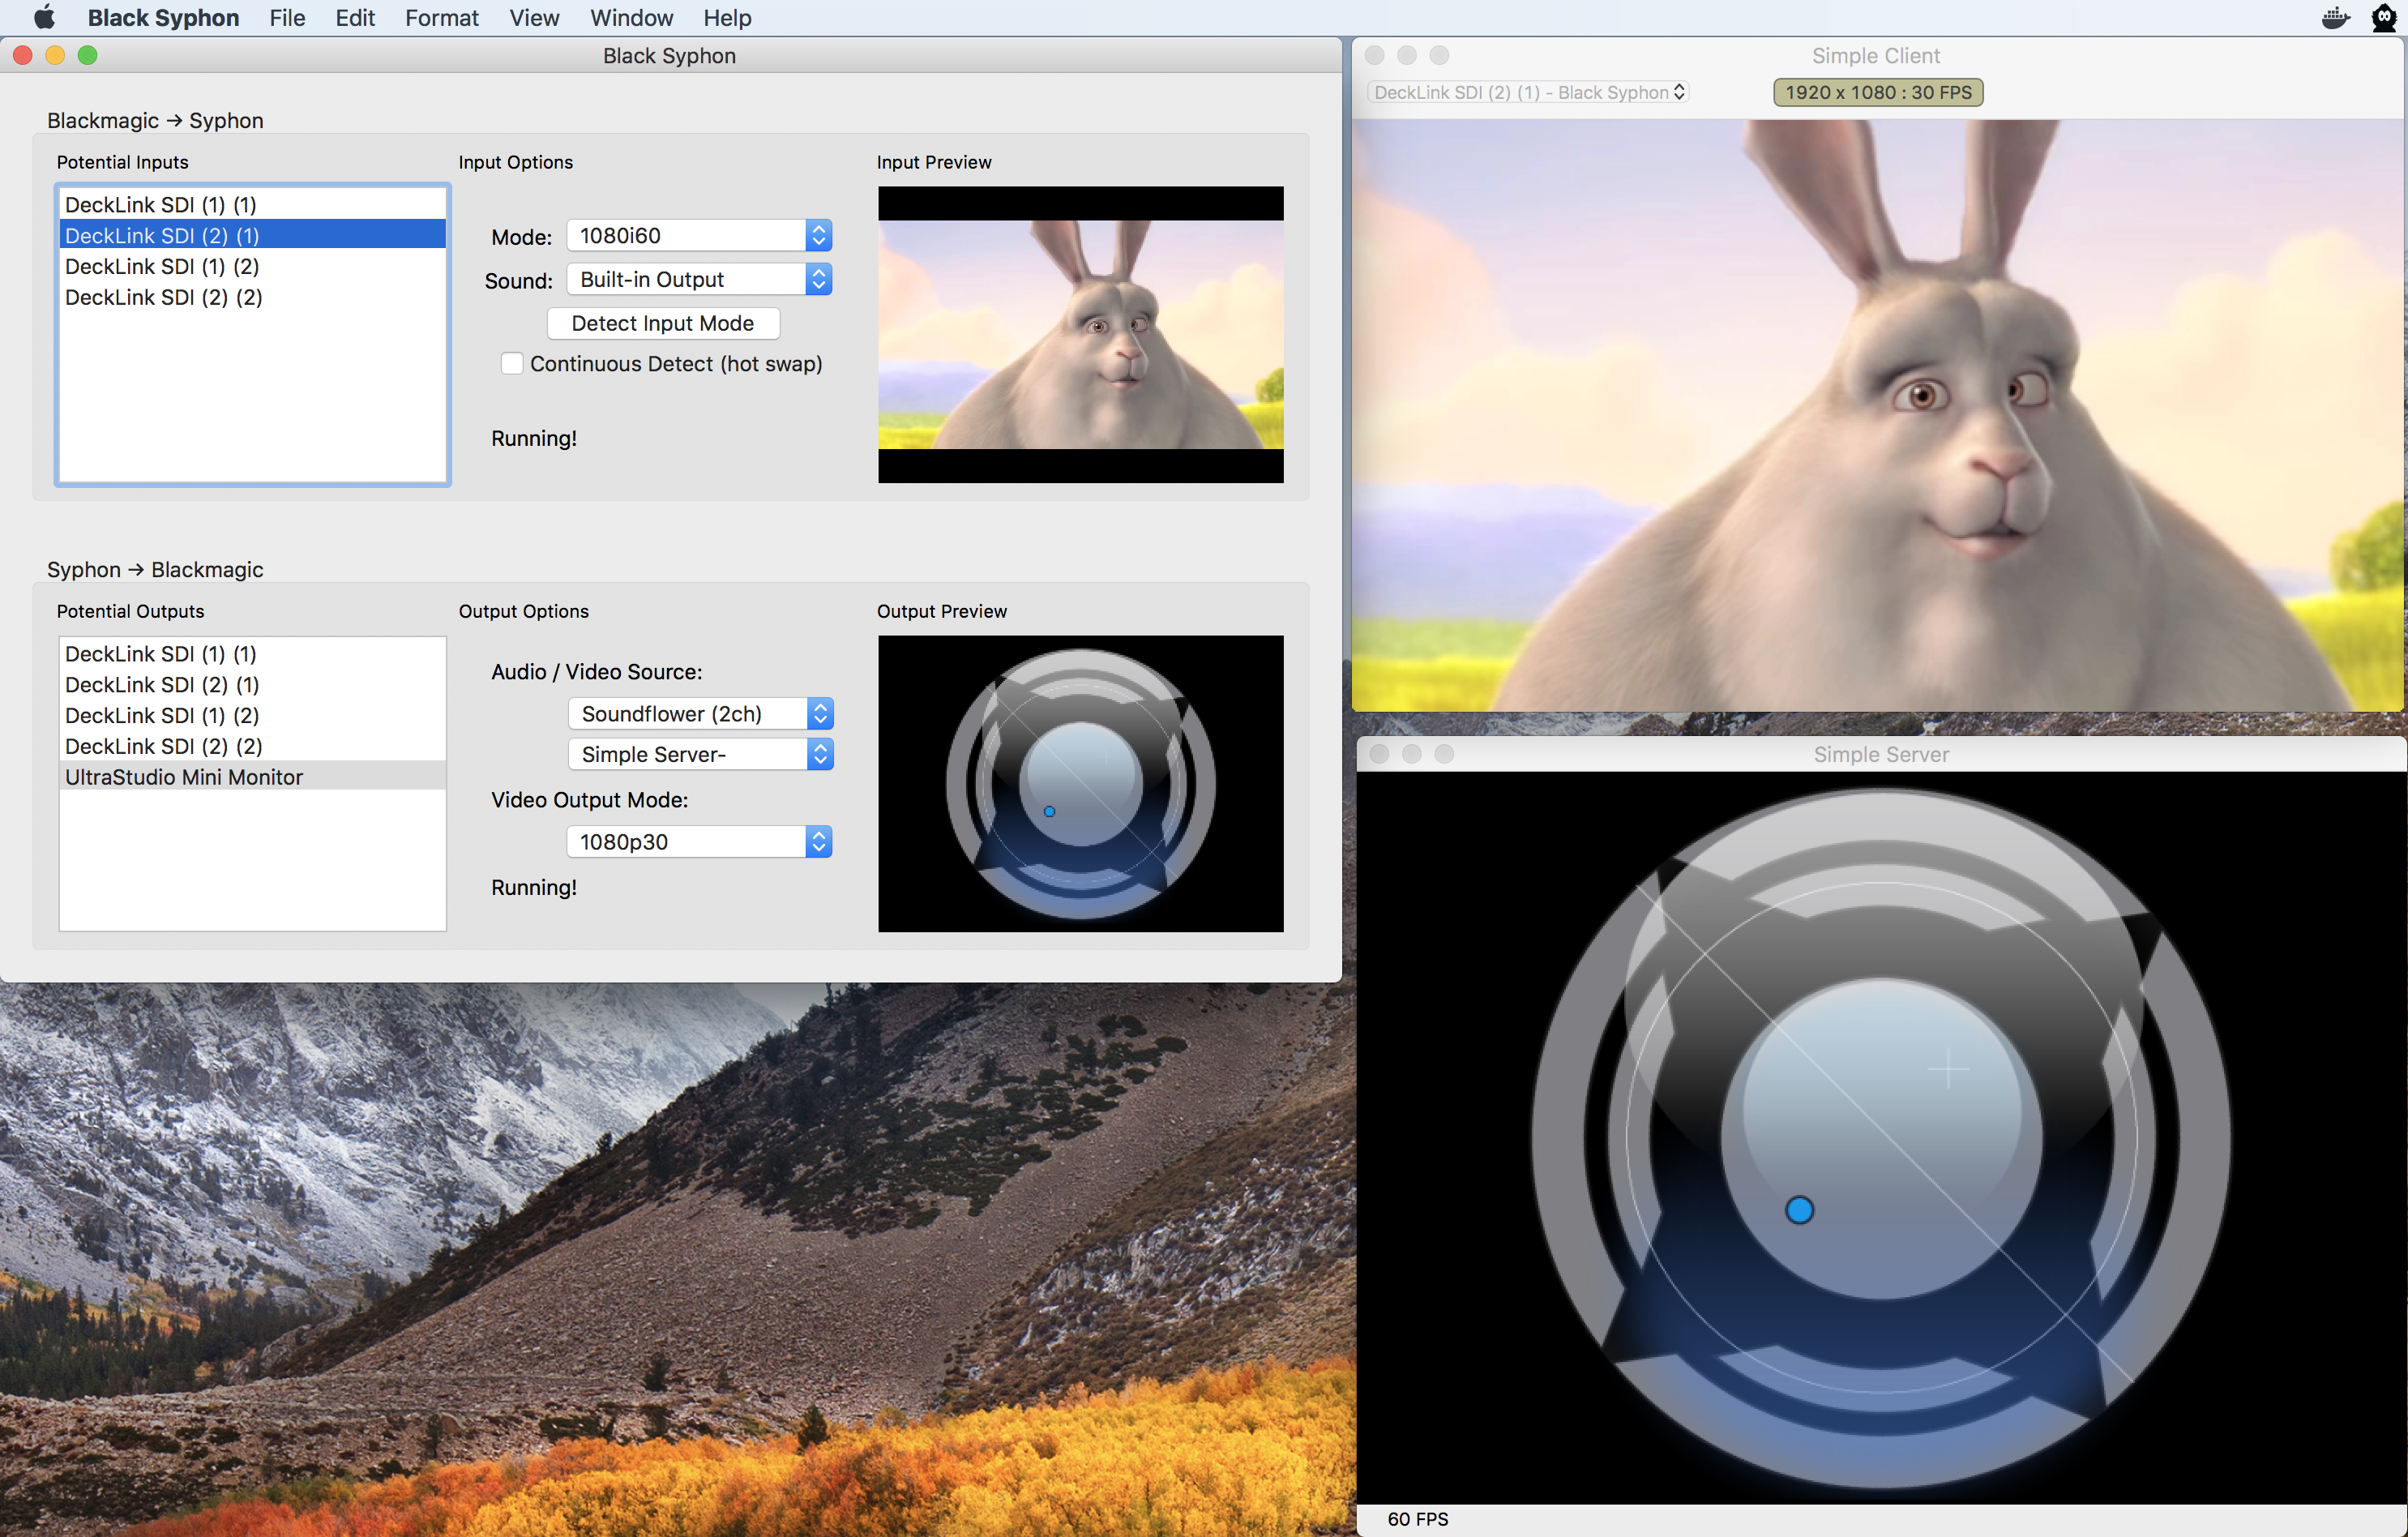Open the File menu
This screenshot has width=2408, height=1537.
click(x=287, y=18)
